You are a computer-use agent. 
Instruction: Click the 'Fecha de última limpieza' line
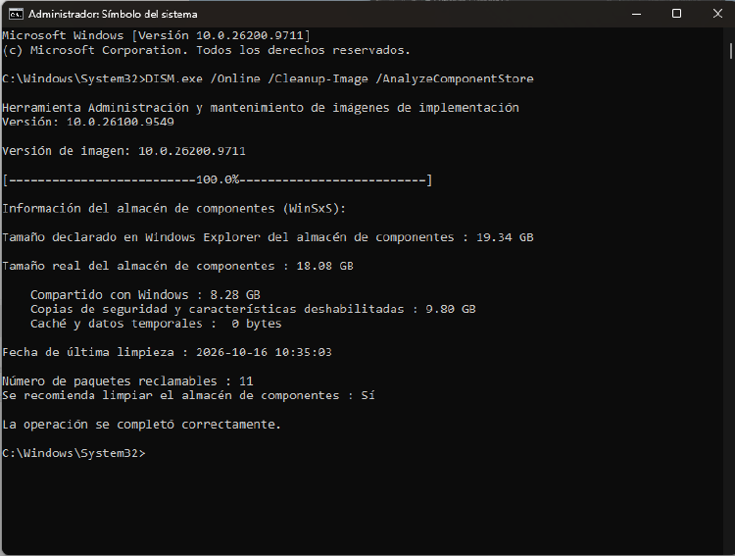167,352
